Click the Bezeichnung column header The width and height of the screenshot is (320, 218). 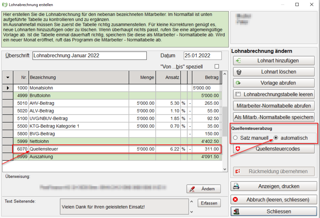79,77
